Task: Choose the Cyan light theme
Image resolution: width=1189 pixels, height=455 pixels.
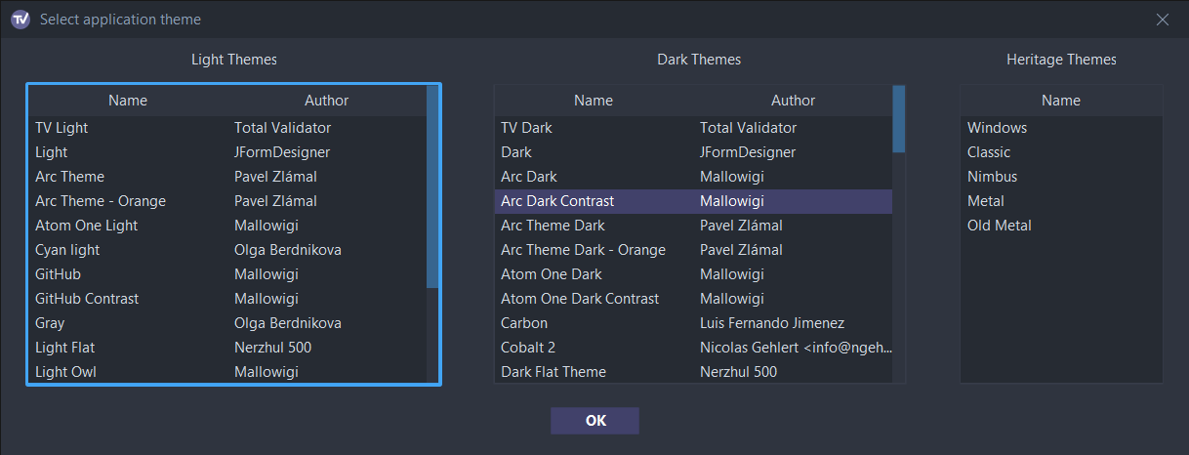Action: [x=67, y=250]
